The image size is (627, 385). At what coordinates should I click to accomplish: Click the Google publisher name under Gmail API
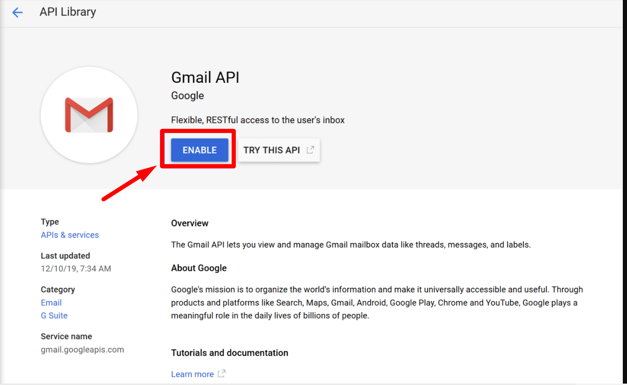click(x=187, y=95)
